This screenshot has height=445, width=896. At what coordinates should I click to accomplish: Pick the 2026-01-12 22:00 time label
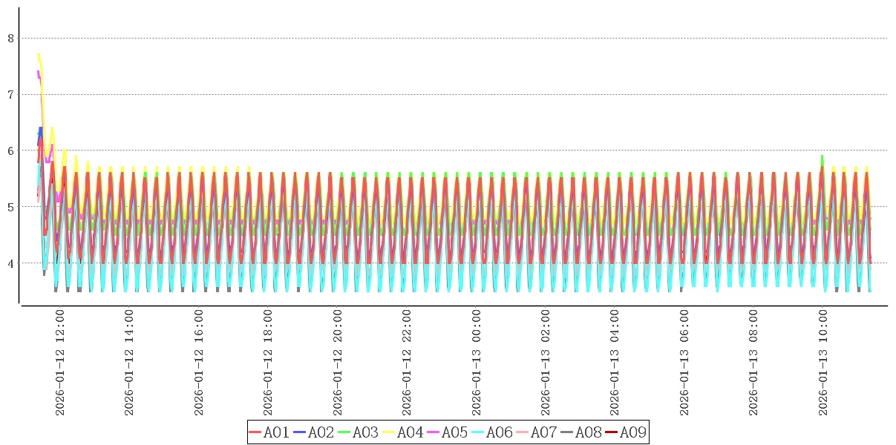coord(407,363)
